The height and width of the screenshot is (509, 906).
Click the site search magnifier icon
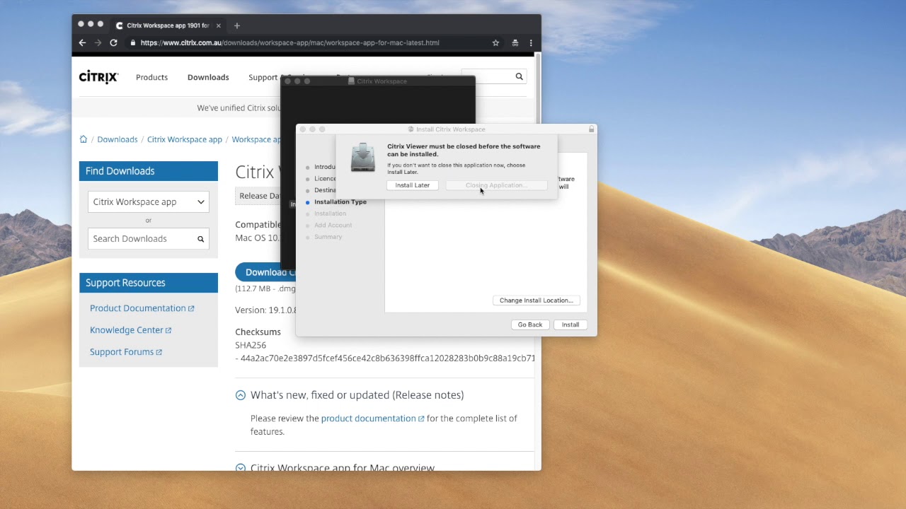519,76
